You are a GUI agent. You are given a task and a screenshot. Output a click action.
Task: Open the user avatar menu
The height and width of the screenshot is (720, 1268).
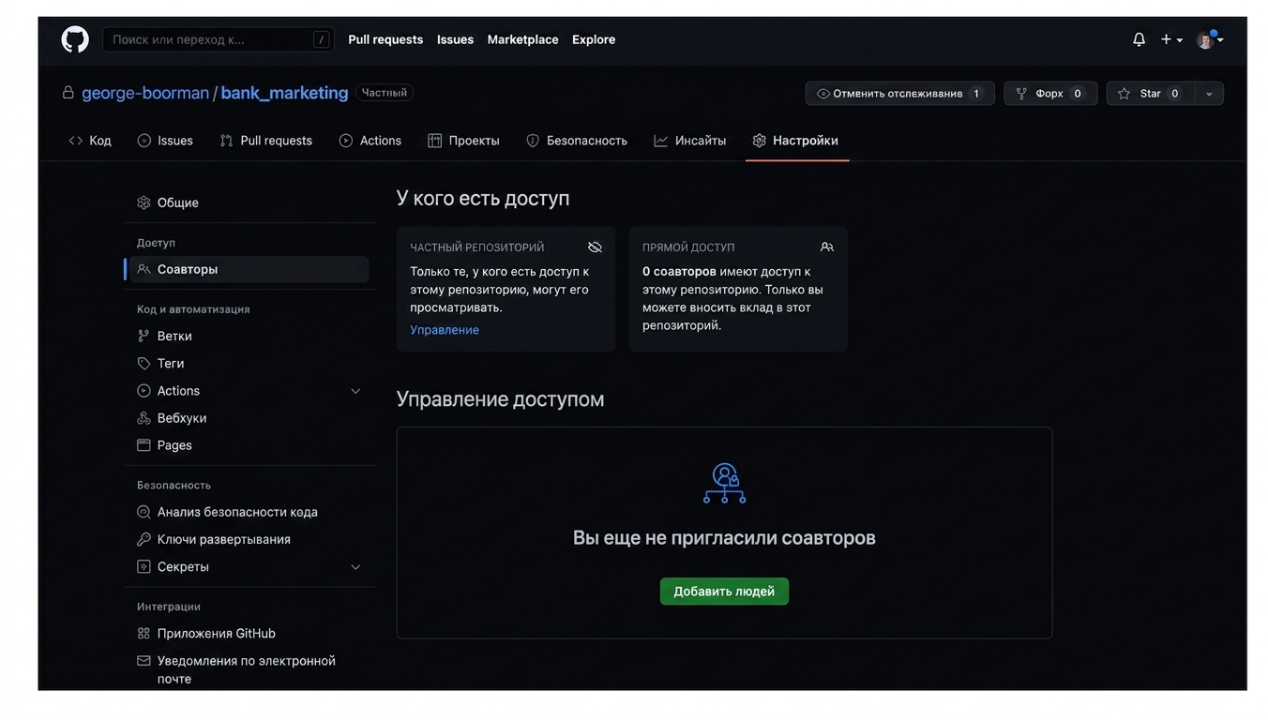point(1209,39)
